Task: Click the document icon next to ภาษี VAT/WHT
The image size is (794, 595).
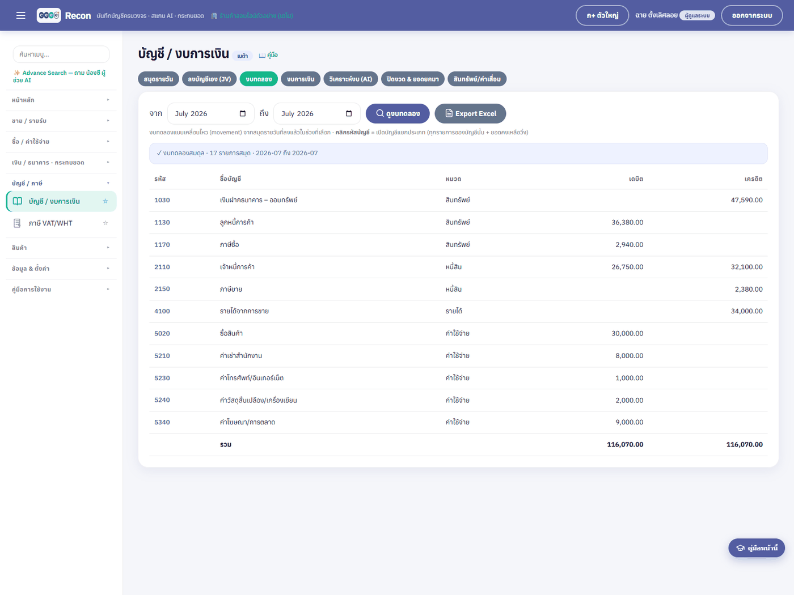Action: [18, 223]
